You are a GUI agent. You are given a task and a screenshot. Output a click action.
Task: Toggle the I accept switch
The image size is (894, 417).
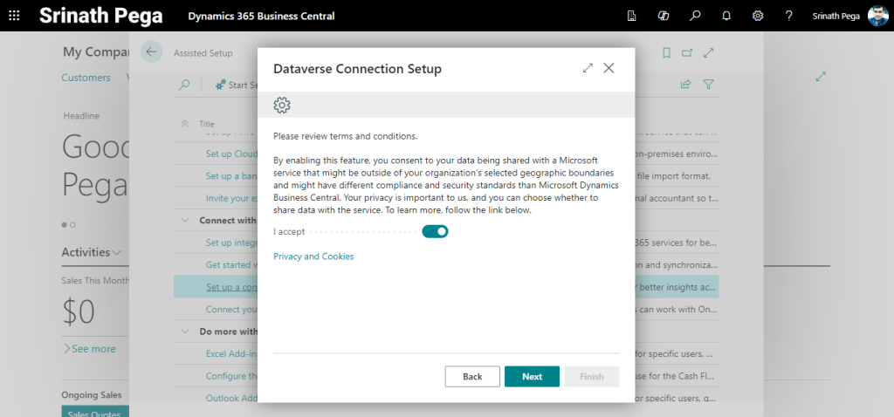(435, 231)
